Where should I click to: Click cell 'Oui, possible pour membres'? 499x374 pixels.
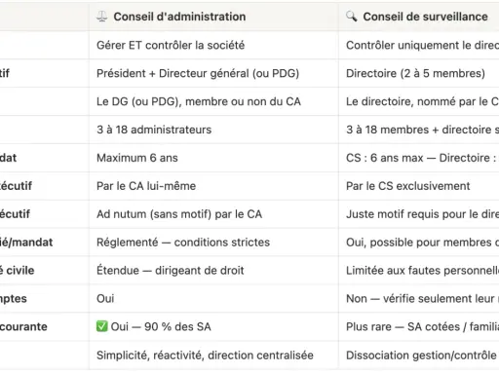(x=419, y=243)
